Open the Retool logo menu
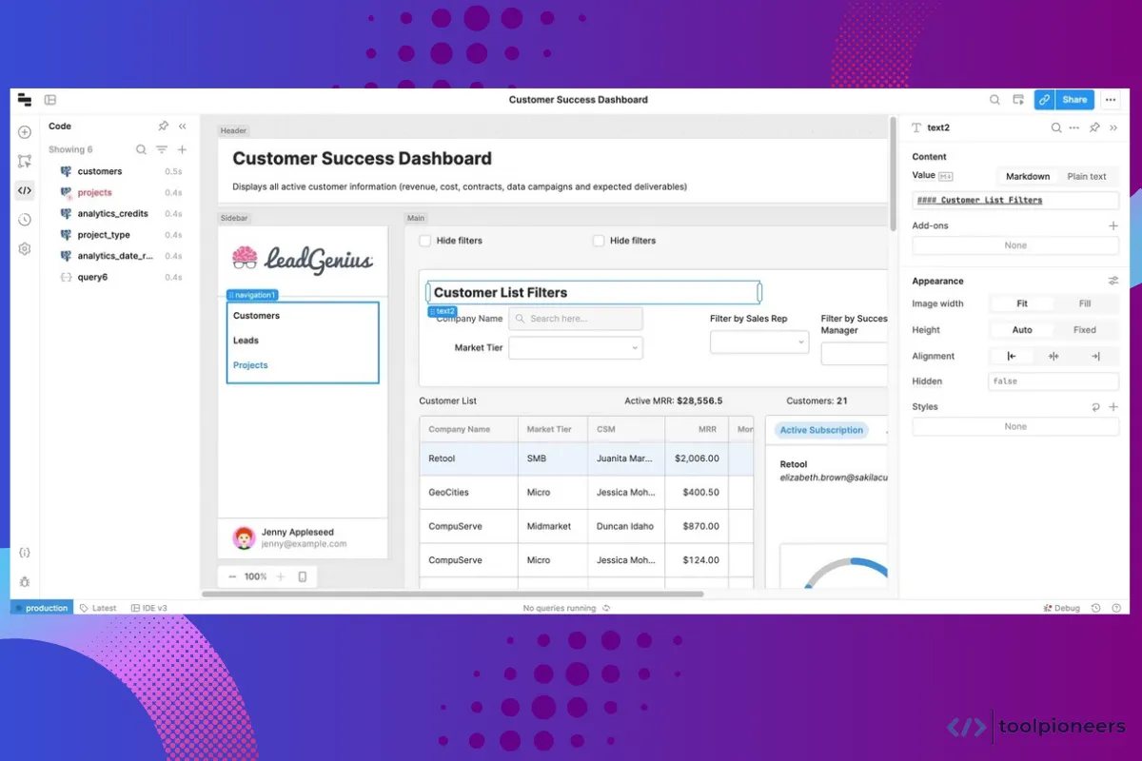This screenshot has height=761, width=1142. point(25,100)
